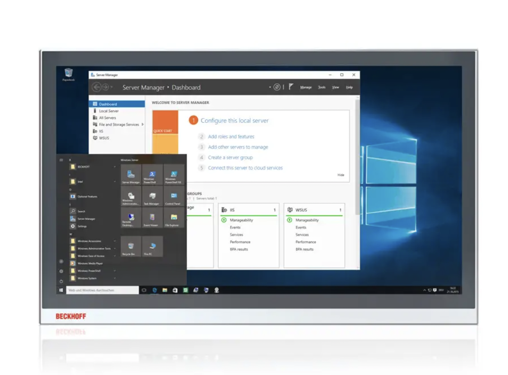Open the Control Panel tile
The height and width of the screenshot is (375, 508).
(x=174, y=196)
